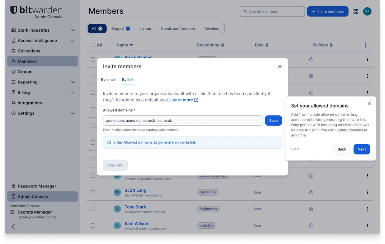Click the Secrets Manager terminal icon
The image size is (385, 244).
click(12, 212)
